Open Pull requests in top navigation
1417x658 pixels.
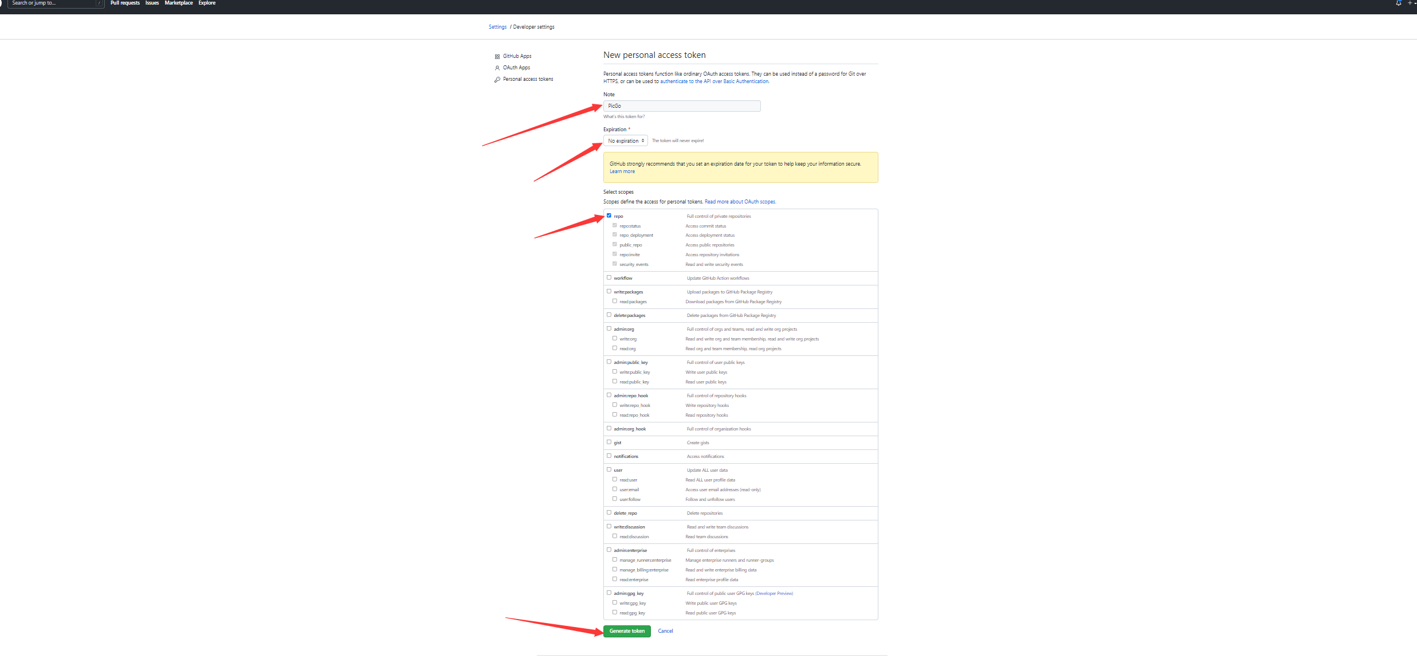[125, 3]
